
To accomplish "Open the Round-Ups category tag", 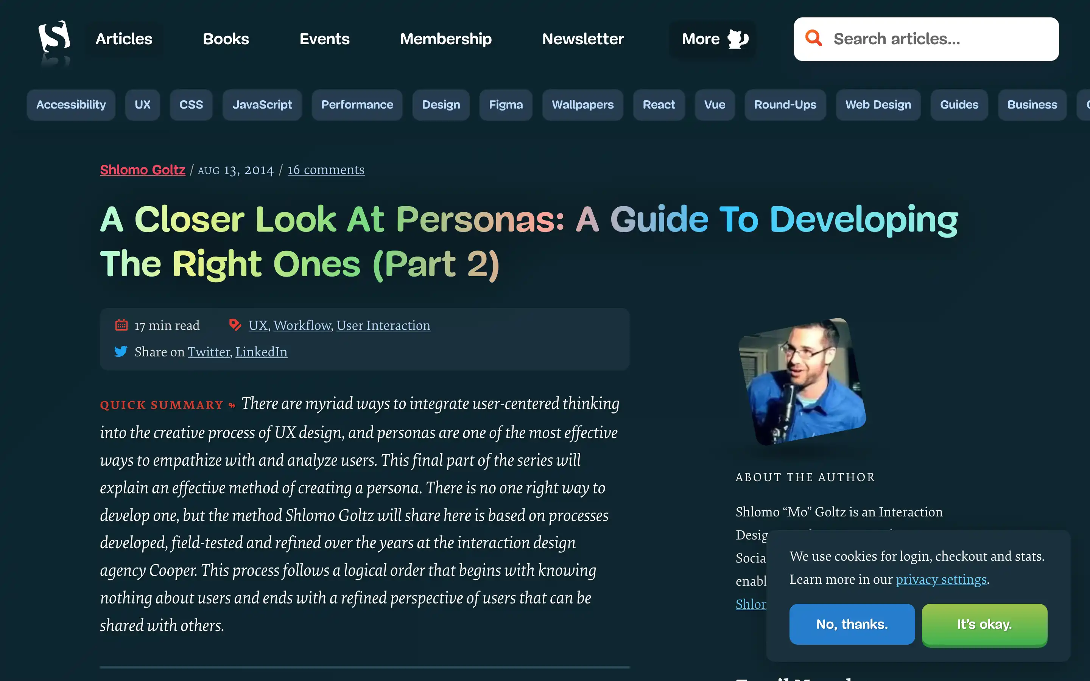I will (x=785, y=105).
